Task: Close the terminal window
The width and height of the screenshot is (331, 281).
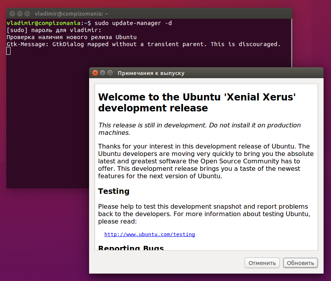Action: point(13,14)
